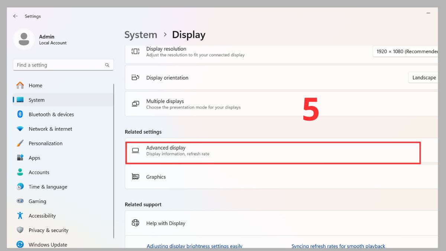Click Adjusting display brightness settings easily link

click(x=194, y=246)
